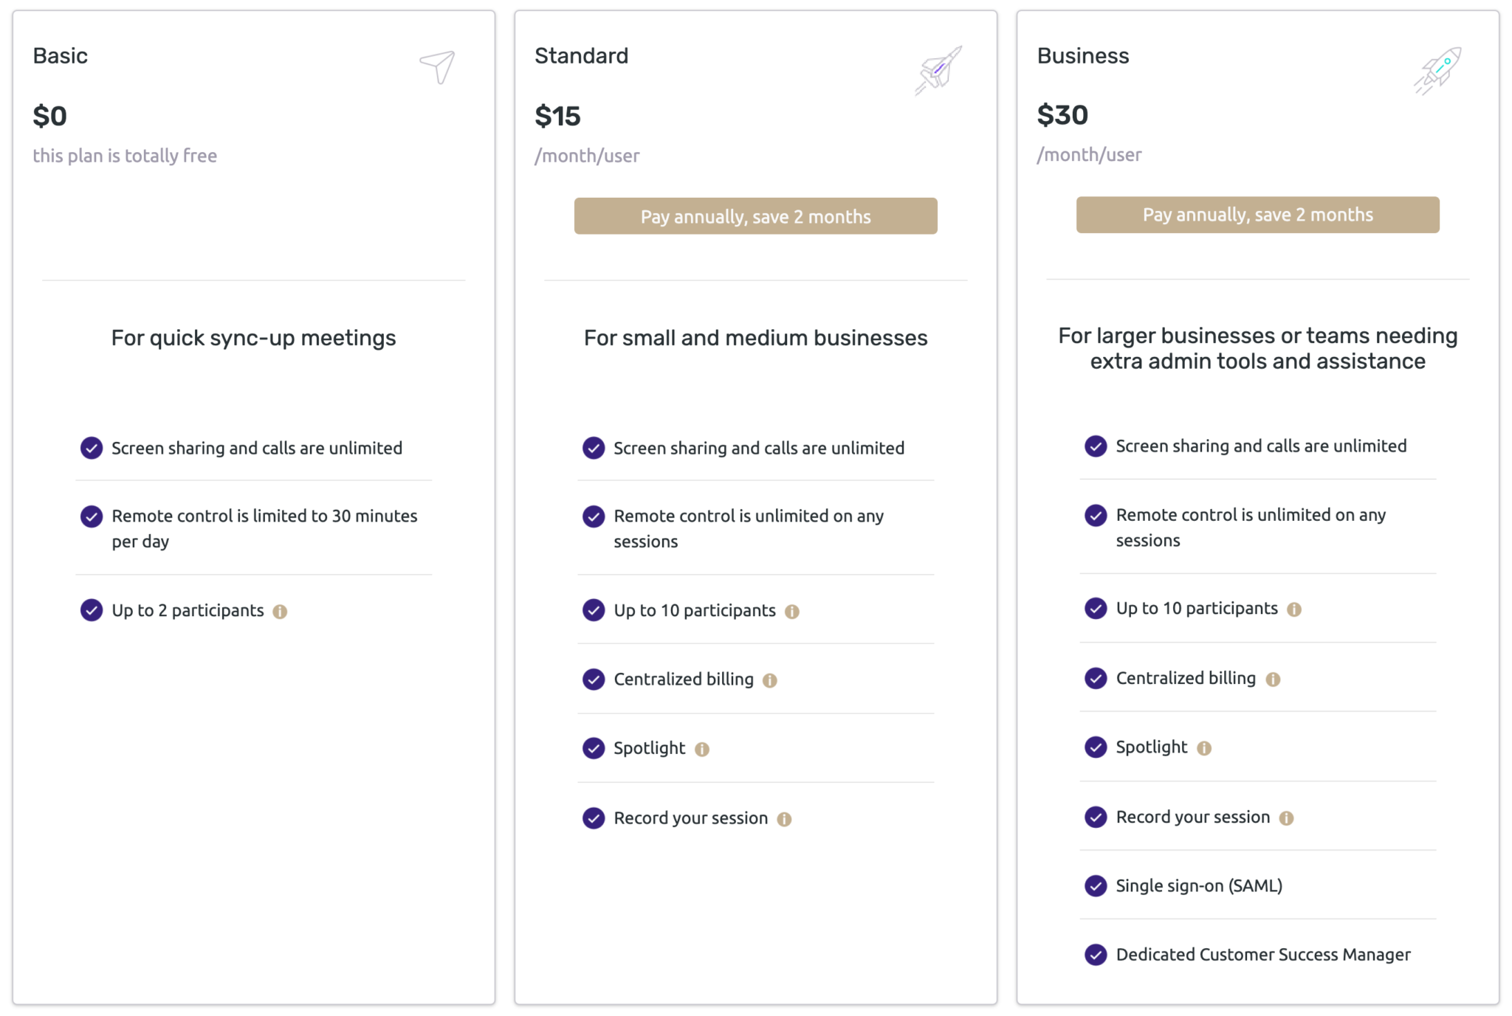Click the paper plane icon on Basic plan

436,66
